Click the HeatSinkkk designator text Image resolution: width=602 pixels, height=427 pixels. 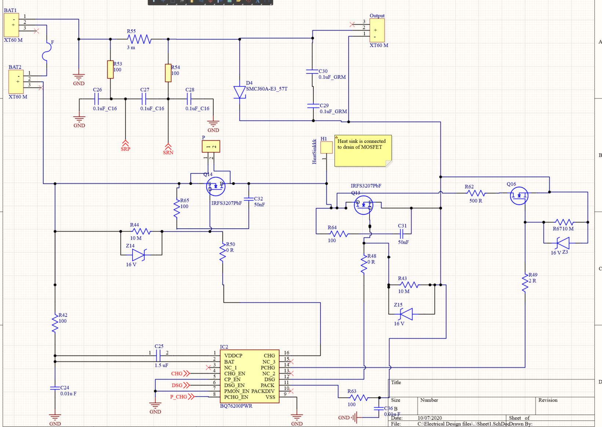pos(314,151)
